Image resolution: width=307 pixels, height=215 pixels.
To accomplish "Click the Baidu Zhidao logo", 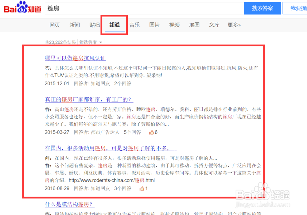I will pos(22,7).
